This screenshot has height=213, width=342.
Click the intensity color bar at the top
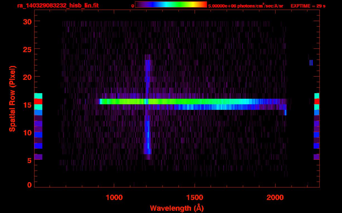pyautogui.click(x=171, y=4)
